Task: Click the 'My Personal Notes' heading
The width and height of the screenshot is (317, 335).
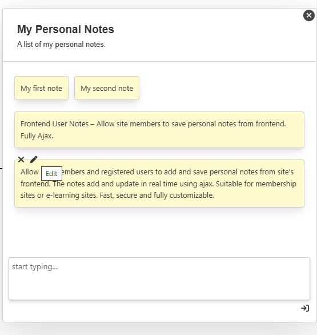Action: 66,29
